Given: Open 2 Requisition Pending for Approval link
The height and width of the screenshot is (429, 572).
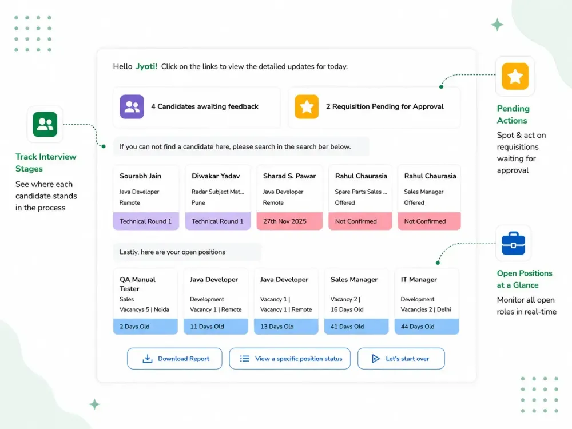Looking at the screenshot, I should 374,107.
